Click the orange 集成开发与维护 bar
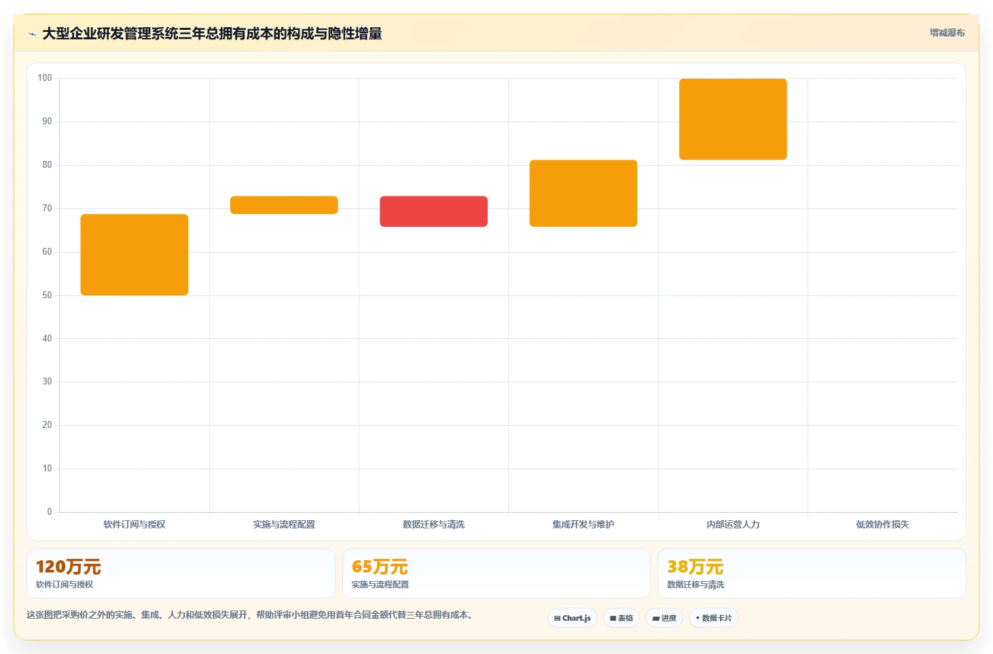 click(x=583, y=194)
